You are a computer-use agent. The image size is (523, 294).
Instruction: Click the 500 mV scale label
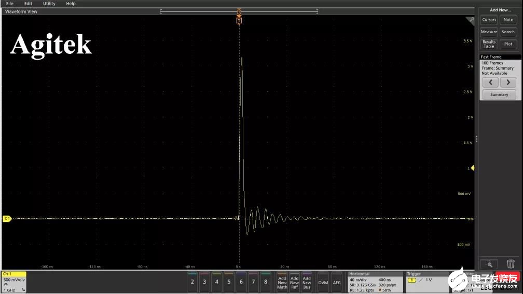click(x=464, y=194)
